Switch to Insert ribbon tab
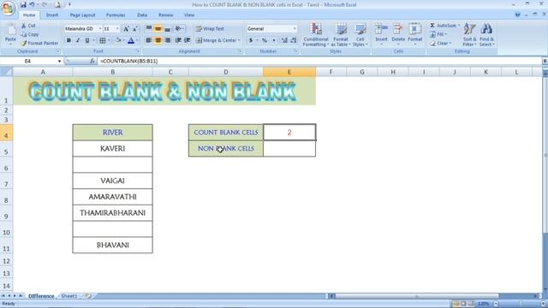 coord(52,15)
